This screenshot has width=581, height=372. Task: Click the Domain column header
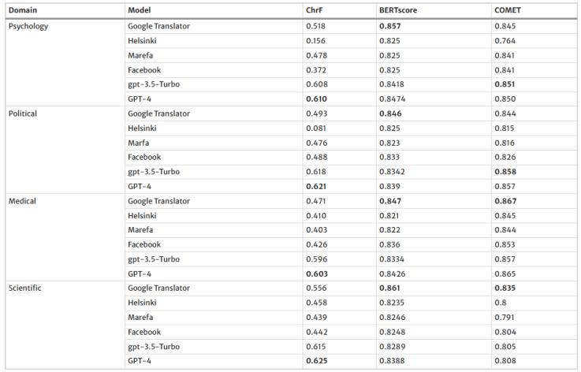[x=23, y=10]
